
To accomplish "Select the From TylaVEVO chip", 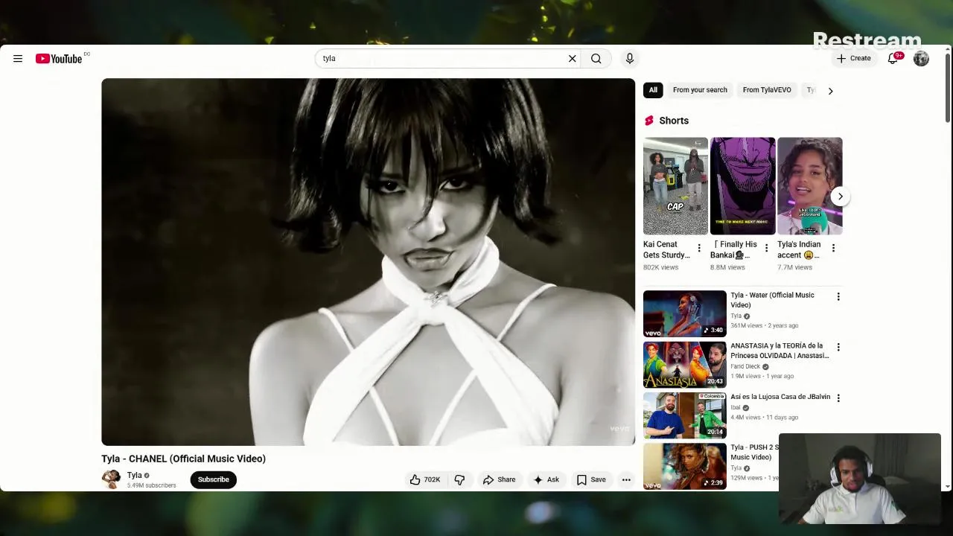I will 767,90.
